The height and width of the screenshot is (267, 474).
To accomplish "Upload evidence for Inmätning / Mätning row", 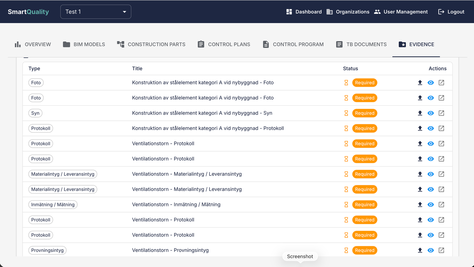I will [420, 205].
